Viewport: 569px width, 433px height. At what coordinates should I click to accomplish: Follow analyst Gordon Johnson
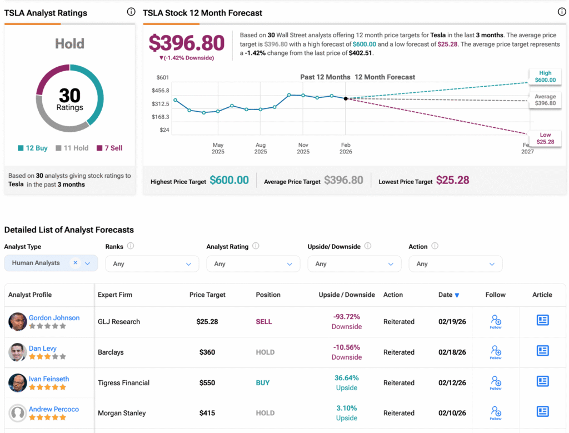point(496,321)
